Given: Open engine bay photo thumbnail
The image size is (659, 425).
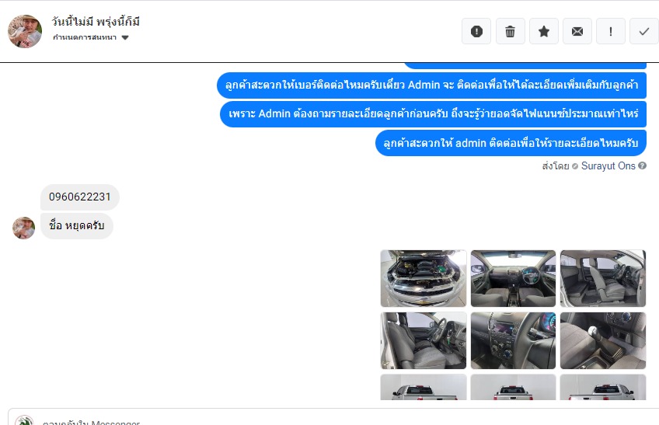Looking at the screenshot, I should tap(424, 278).
